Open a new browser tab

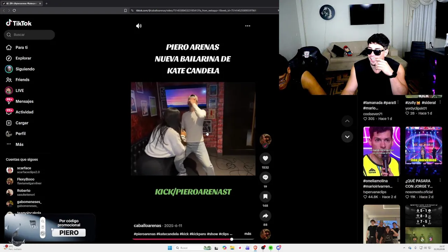point(46,3)
